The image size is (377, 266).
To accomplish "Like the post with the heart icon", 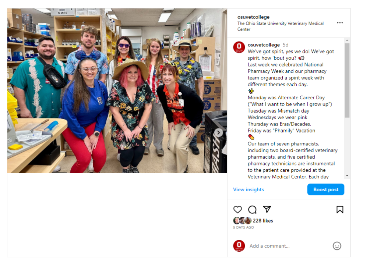I will click(237, 210).
